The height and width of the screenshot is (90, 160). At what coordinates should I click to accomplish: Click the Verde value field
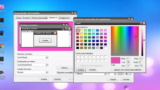tap(141, 62)
